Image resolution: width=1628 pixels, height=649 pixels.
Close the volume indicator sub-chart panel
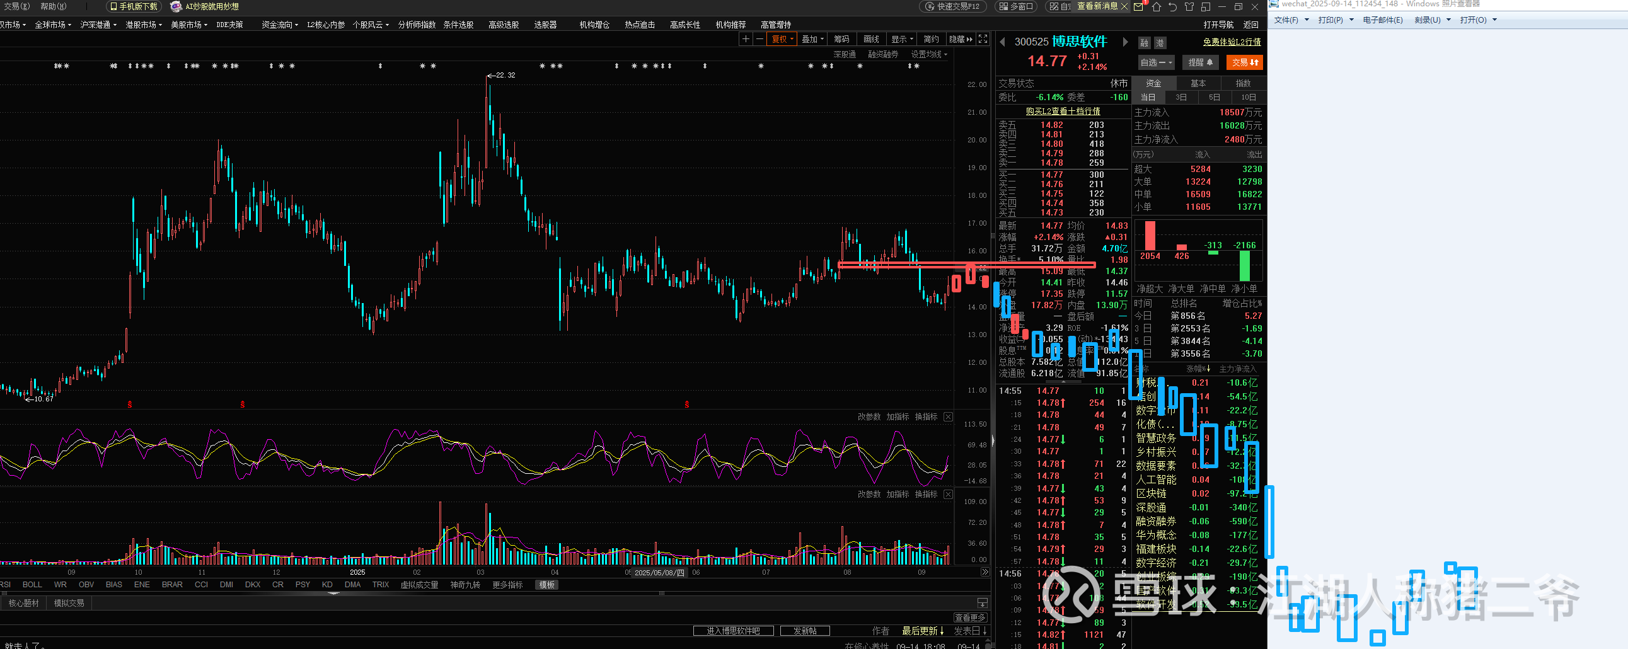pyautogui.click(x=948, y=494)
